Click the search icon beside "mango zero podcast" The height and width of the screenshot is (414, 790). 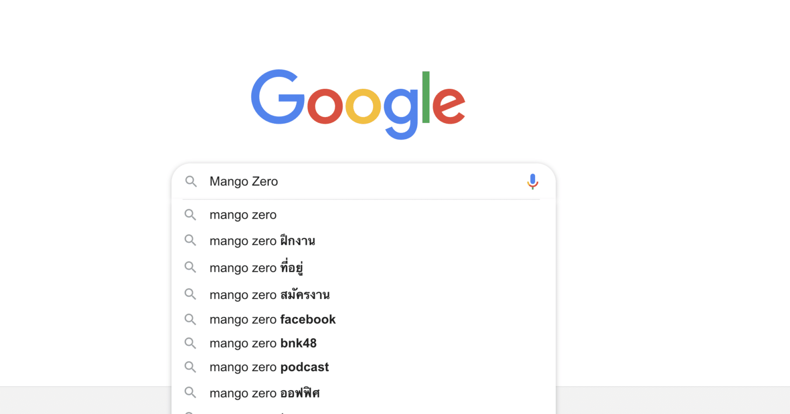click(x=191, y=367)
